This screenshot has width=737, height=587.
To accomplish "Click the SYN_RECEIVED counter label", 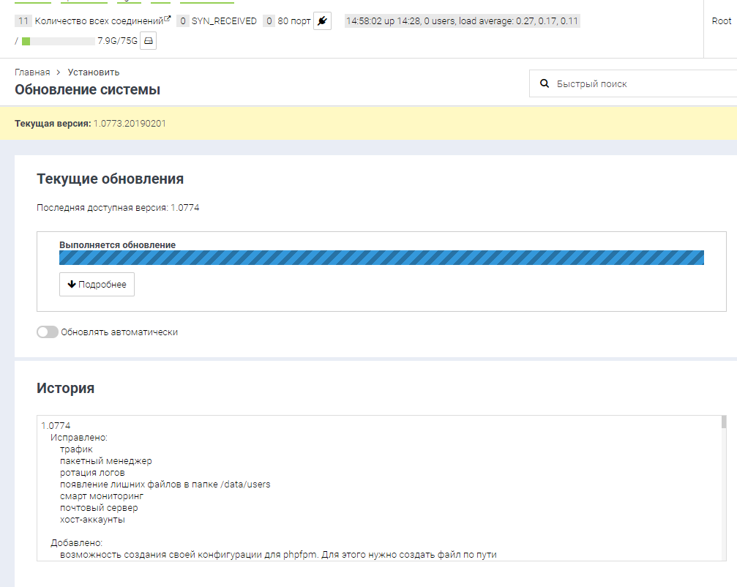I will (224, 21).
